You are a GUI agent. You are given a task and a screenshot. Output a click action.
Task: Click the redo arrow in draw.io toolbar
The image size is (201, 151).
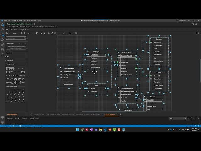pos(32,33)
